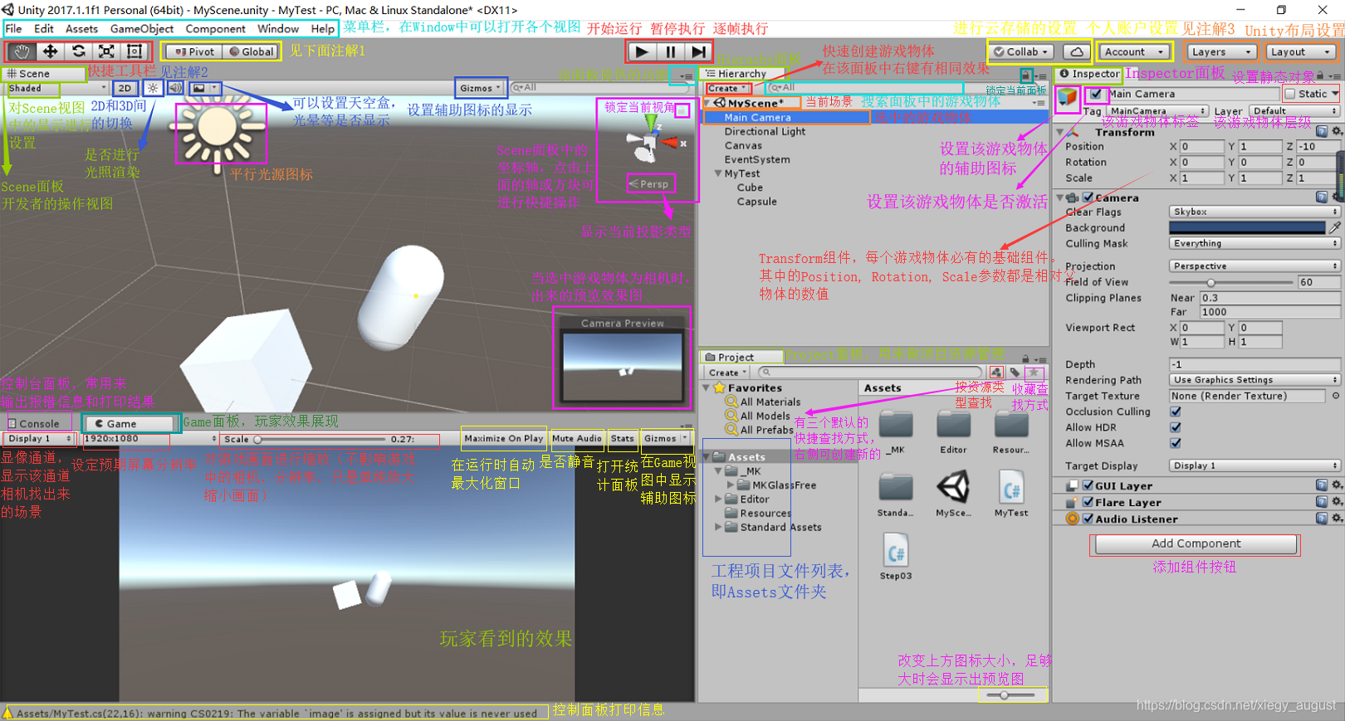Toggle Camera component enabled checkbox
The width and height of the screenshot is (1345, 721).
click(x=1088, y=197)
